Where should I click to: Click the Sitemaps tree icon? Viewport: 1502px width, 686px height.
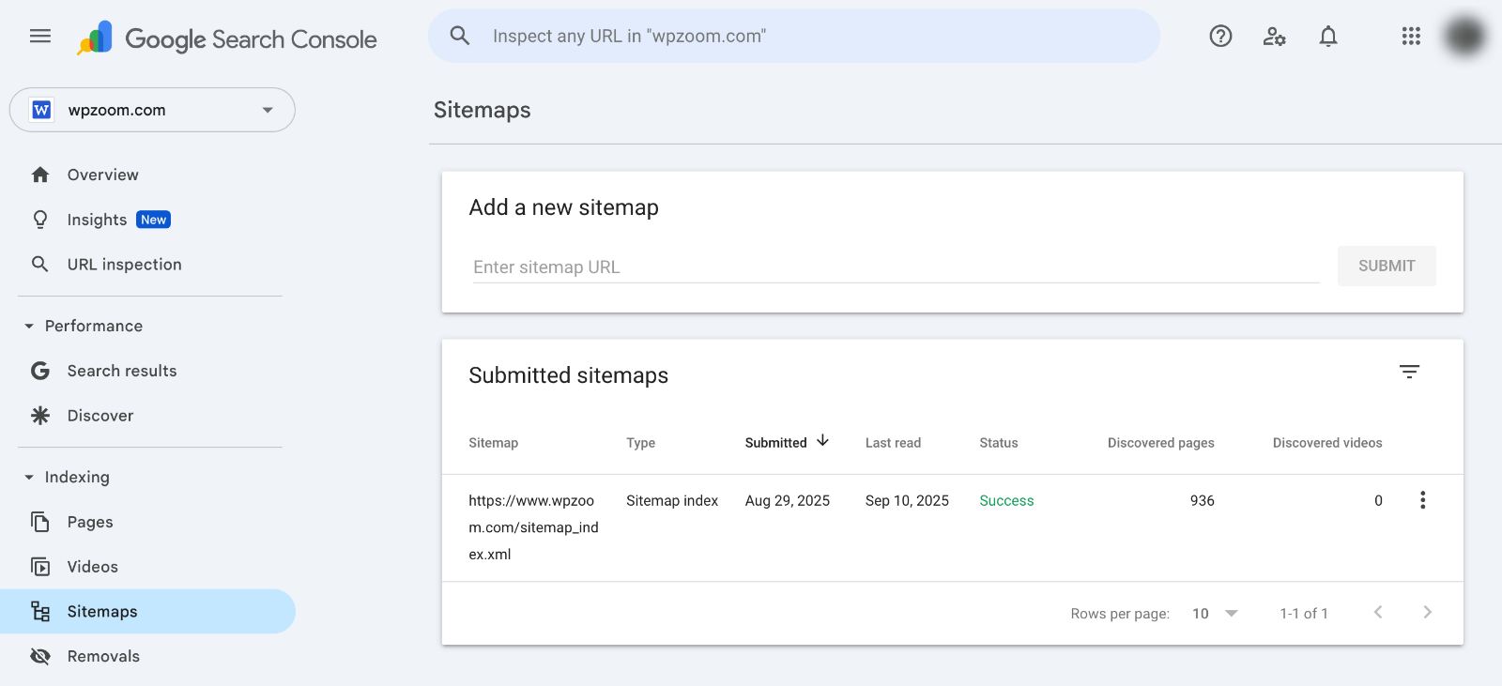[x=40, y=612]
